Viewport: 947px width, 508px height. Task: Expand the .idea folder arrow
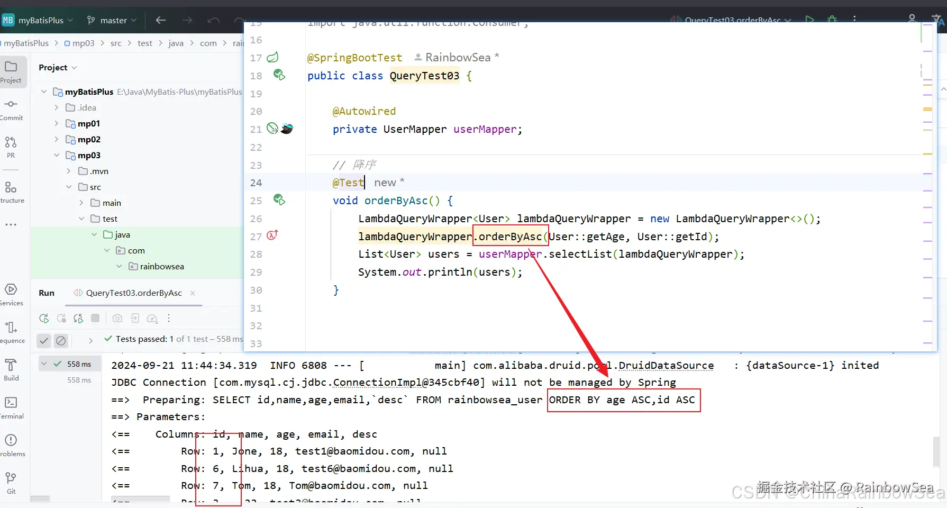click(57, 107)
